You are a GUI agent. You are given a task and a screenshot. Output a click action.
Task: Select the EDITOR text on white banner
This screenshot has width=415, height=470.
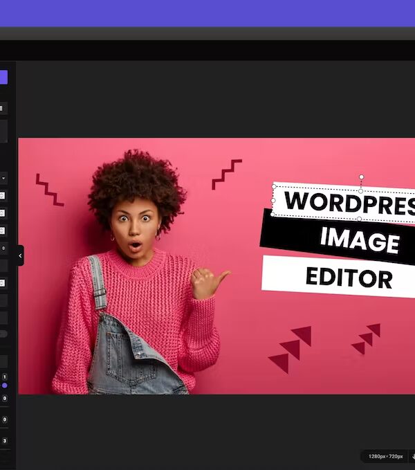pos(349,278)
